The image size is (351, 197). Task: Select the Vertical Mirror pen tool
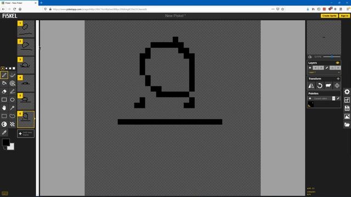point(12,75)
